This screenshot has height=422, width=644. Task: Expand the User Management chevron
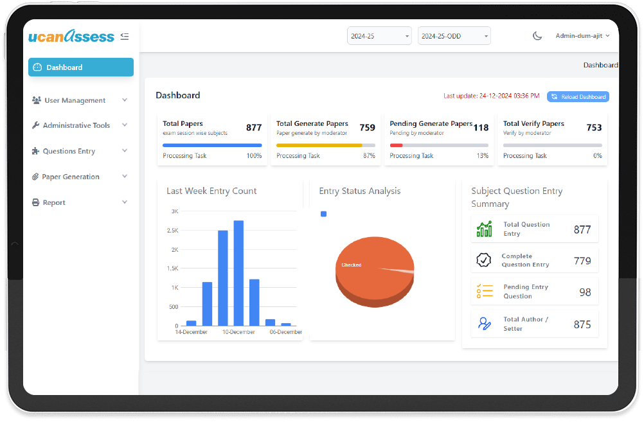coord(125,100)
